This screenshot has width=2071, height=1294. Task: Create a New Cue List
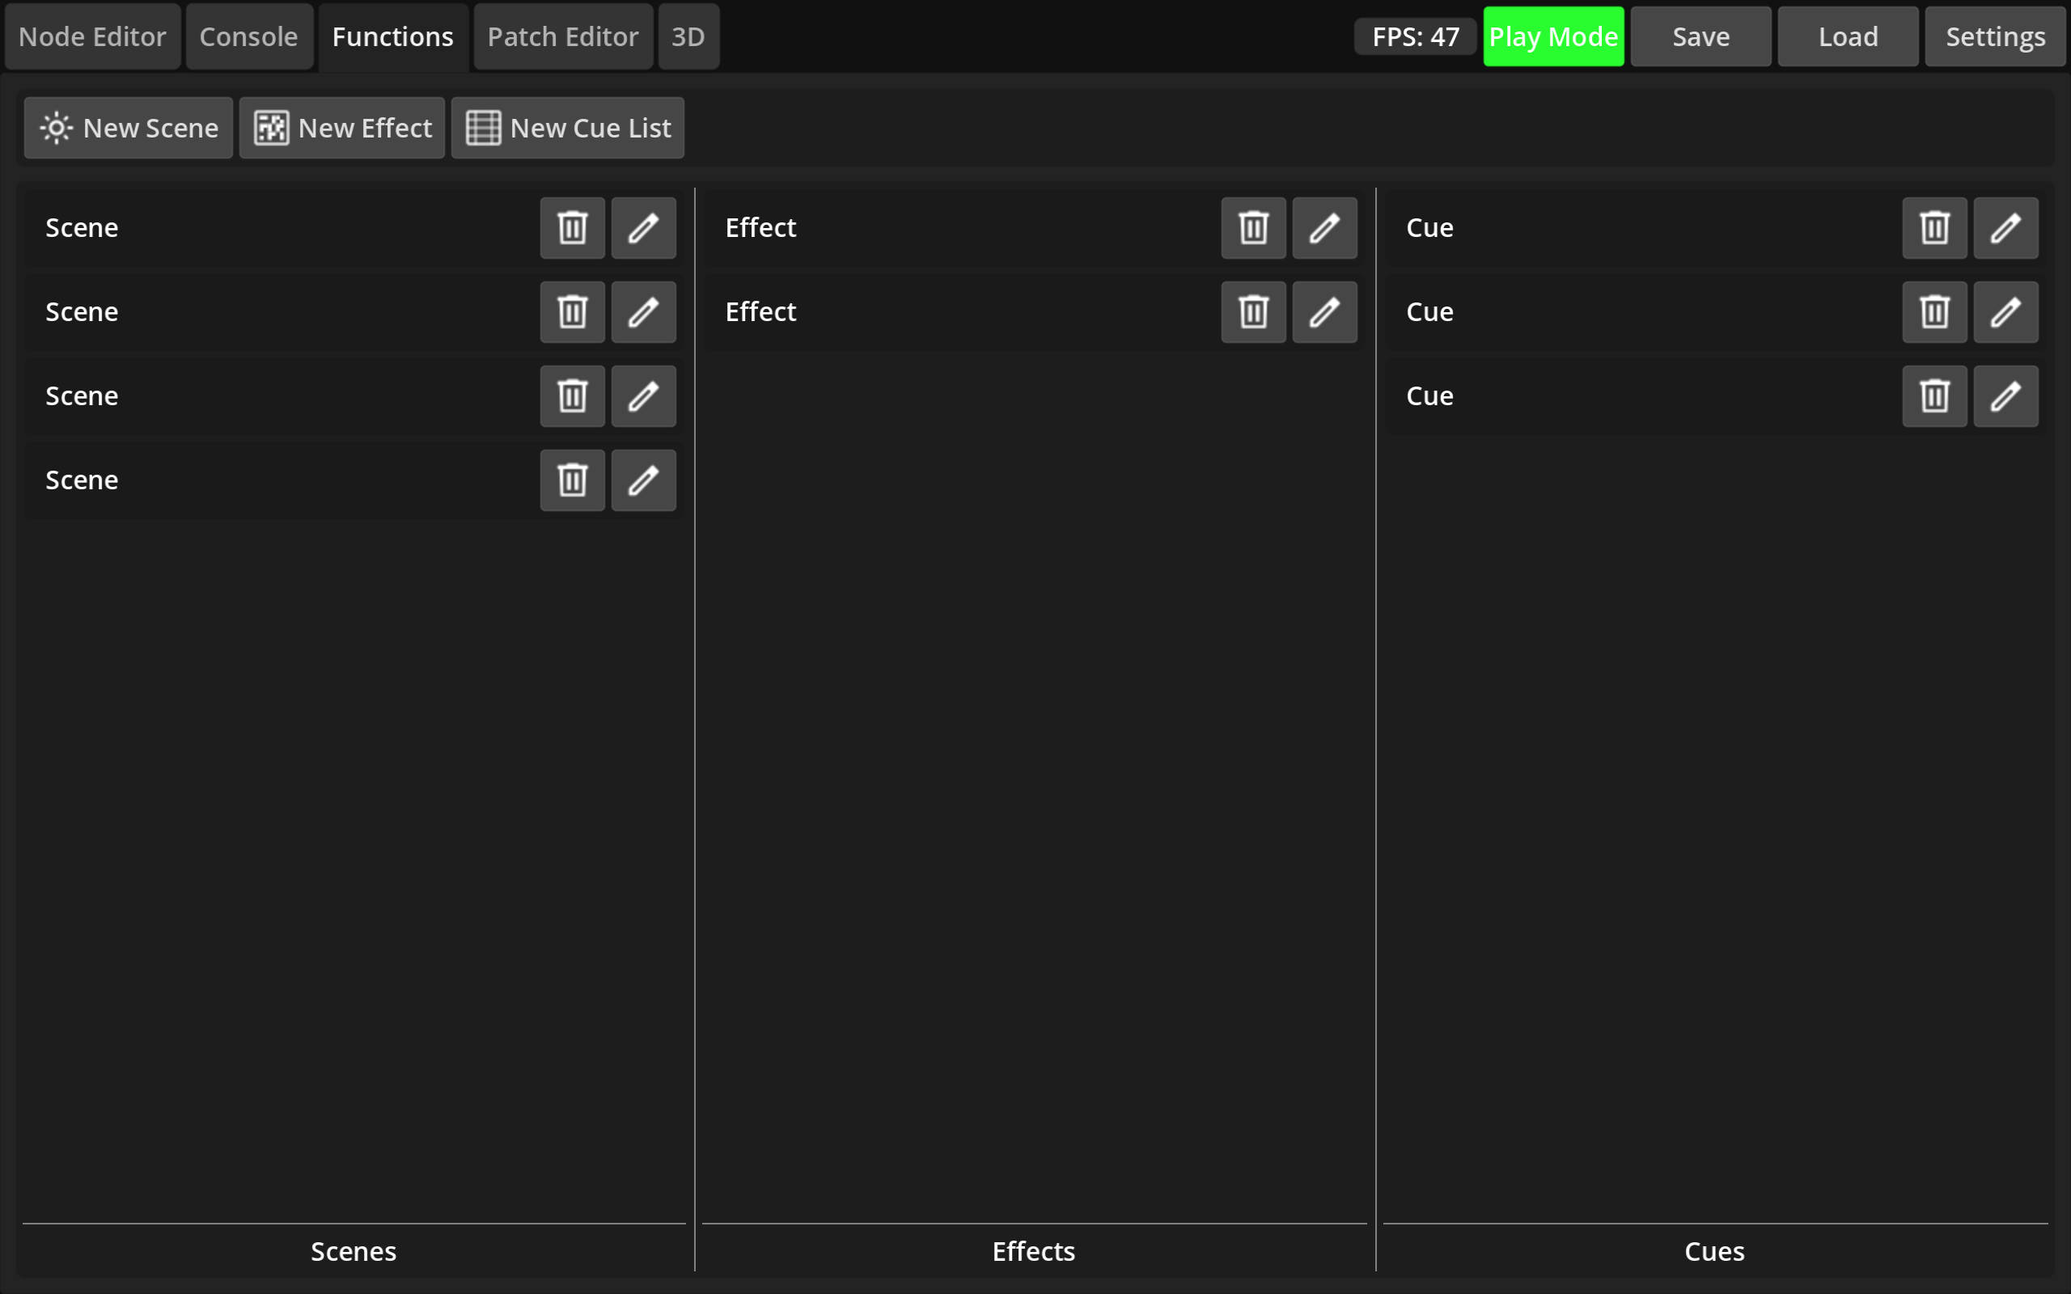[568, 128]
